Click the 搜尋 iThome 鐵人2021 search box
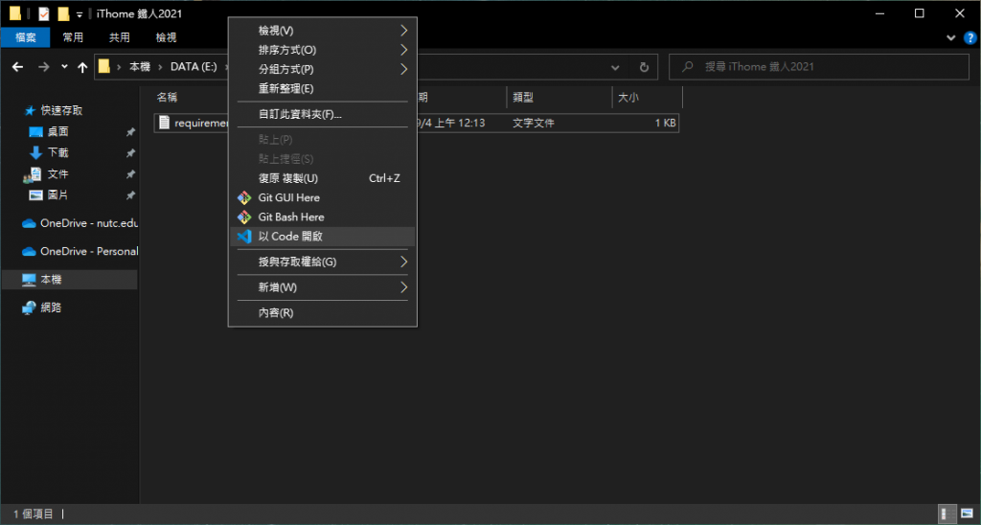981x525 pixels. tap(819, 67)
